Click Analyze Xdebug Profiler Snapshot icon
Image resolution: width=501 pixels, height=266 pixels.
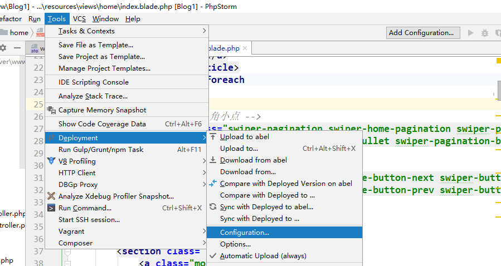point(51,196)
